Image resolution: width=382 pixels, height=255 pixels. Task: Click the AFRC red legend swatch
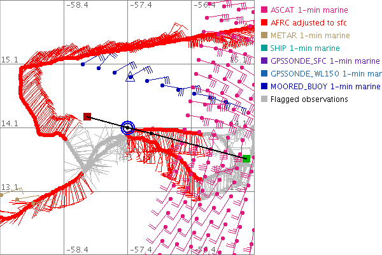click(264, 22)
